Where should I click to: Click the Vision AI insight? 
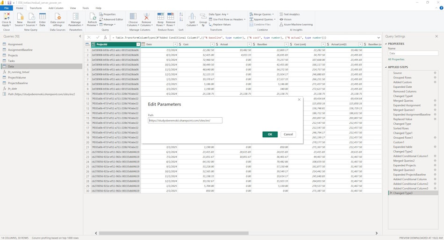(x=286, y=19)
